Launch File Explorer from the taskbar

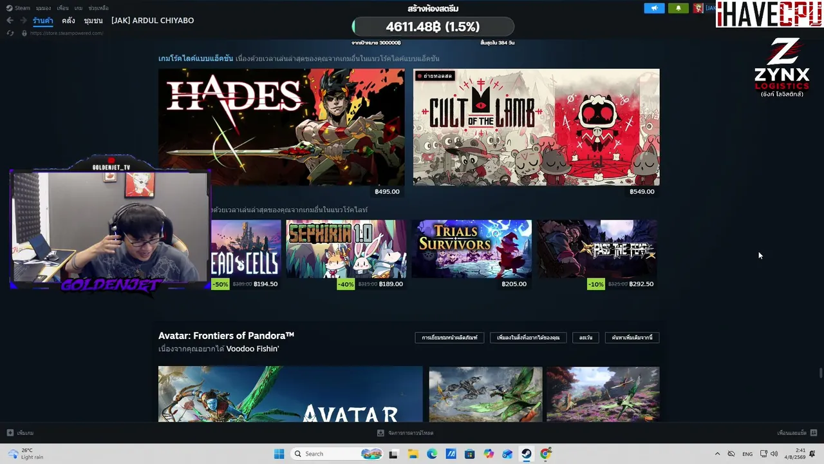[x=413, y=454]
